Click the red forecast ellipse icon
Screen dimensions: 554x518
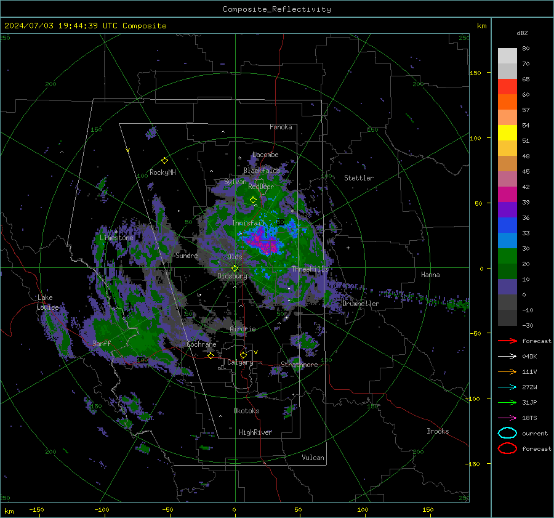[x=507, y=448]
